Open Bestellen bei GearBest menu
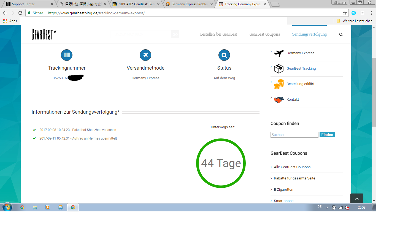The height and width of the screenshot is (229, 400). pos(218,34)
